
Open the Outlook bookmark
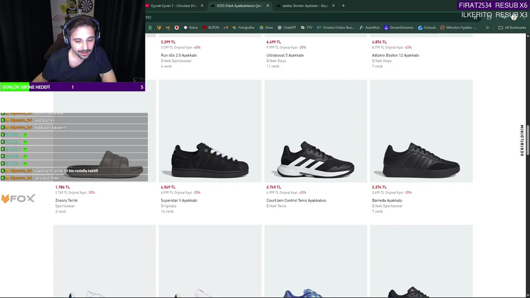click(x=426, y=28)
